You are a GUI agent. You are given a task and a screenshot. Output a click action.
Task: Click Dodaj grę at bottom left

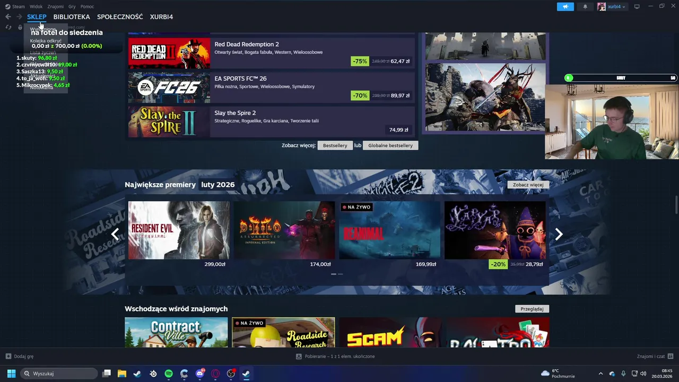pyautogui.click(x=20, y=357)
